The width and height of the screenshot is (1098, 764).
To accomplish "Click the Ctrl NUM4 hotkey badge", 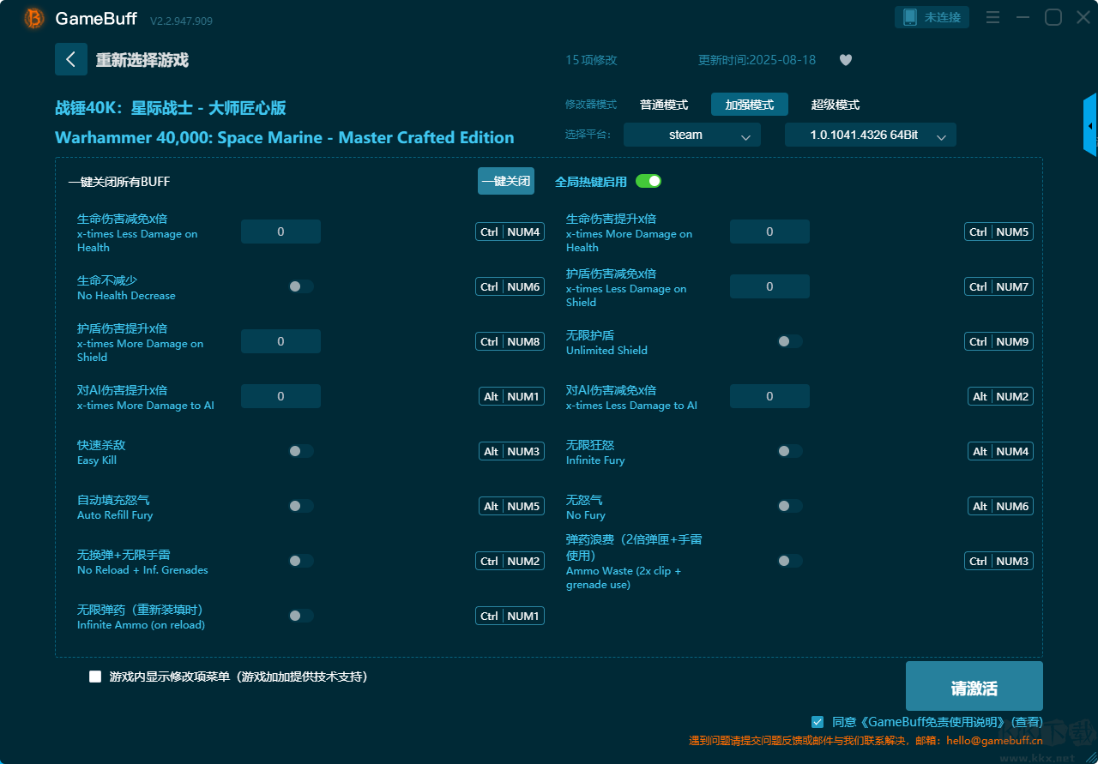I will click(510, 232).
